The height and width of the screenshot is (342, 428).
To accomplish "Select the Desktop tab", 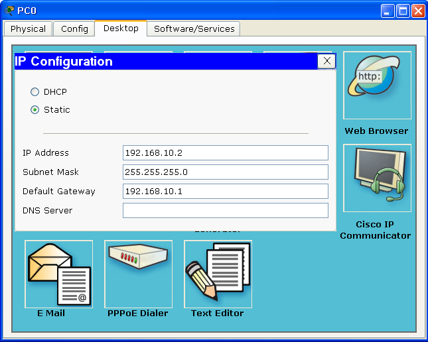I will (x=121, y=28).
